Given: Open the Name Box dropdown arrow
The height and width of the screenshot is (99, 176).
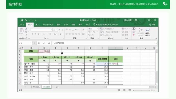Looking at the screenshot, I should click(31, 43).
